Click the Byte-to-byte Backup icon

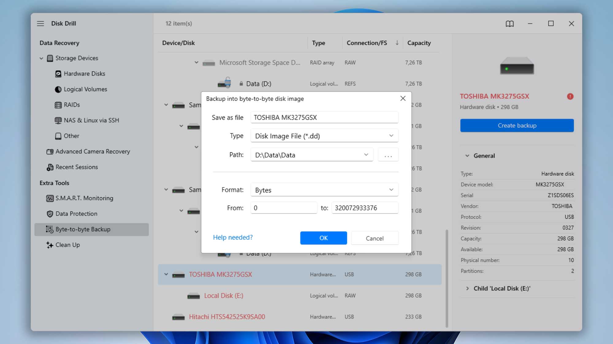(x=50, y=229)
